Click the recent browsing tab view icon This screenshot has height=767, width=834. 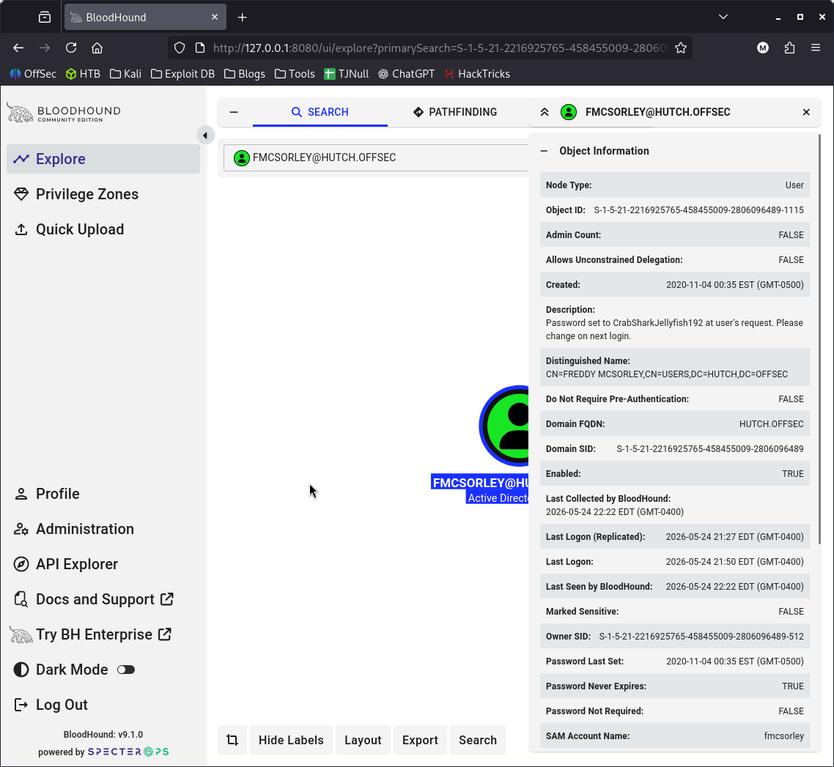pyautogui.click(x=45, y=17)
